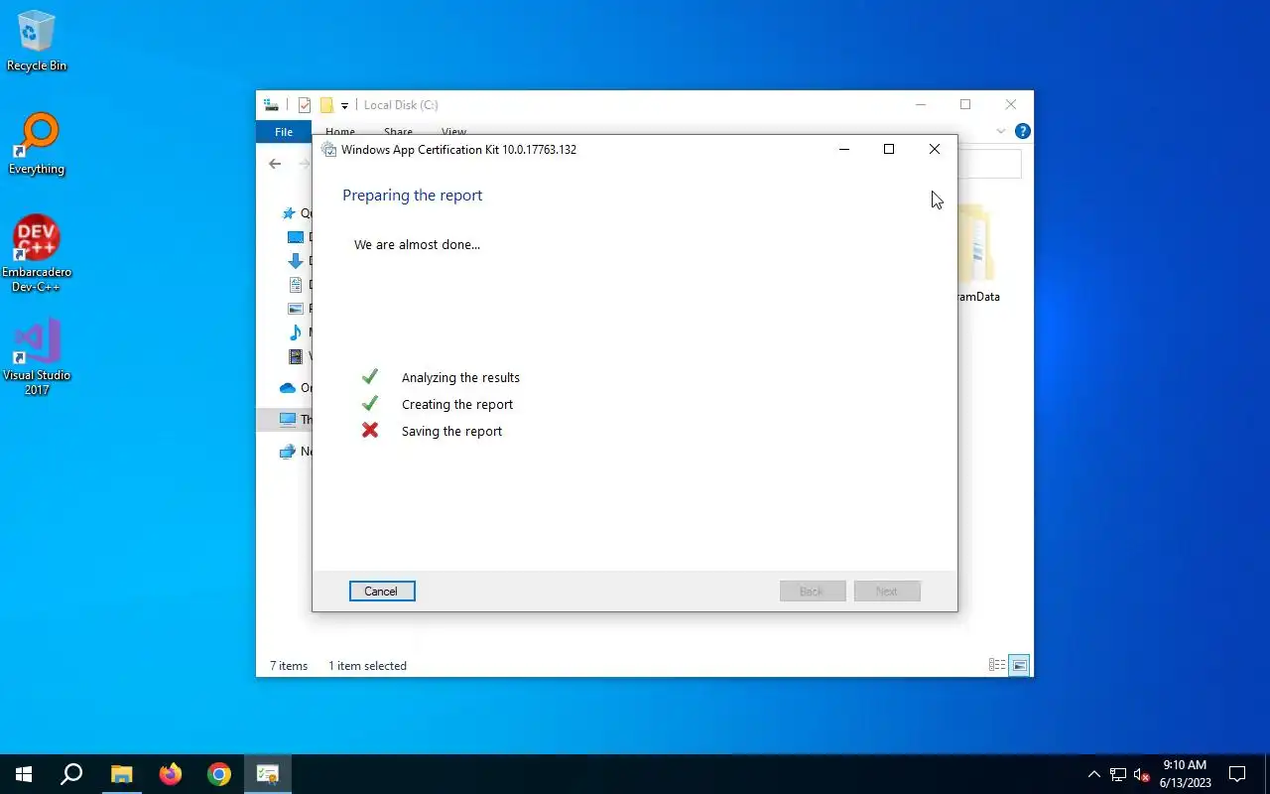
Task: Minimize the Local Disk (C:) Explorer window
Action: click(x=921, y=104)
